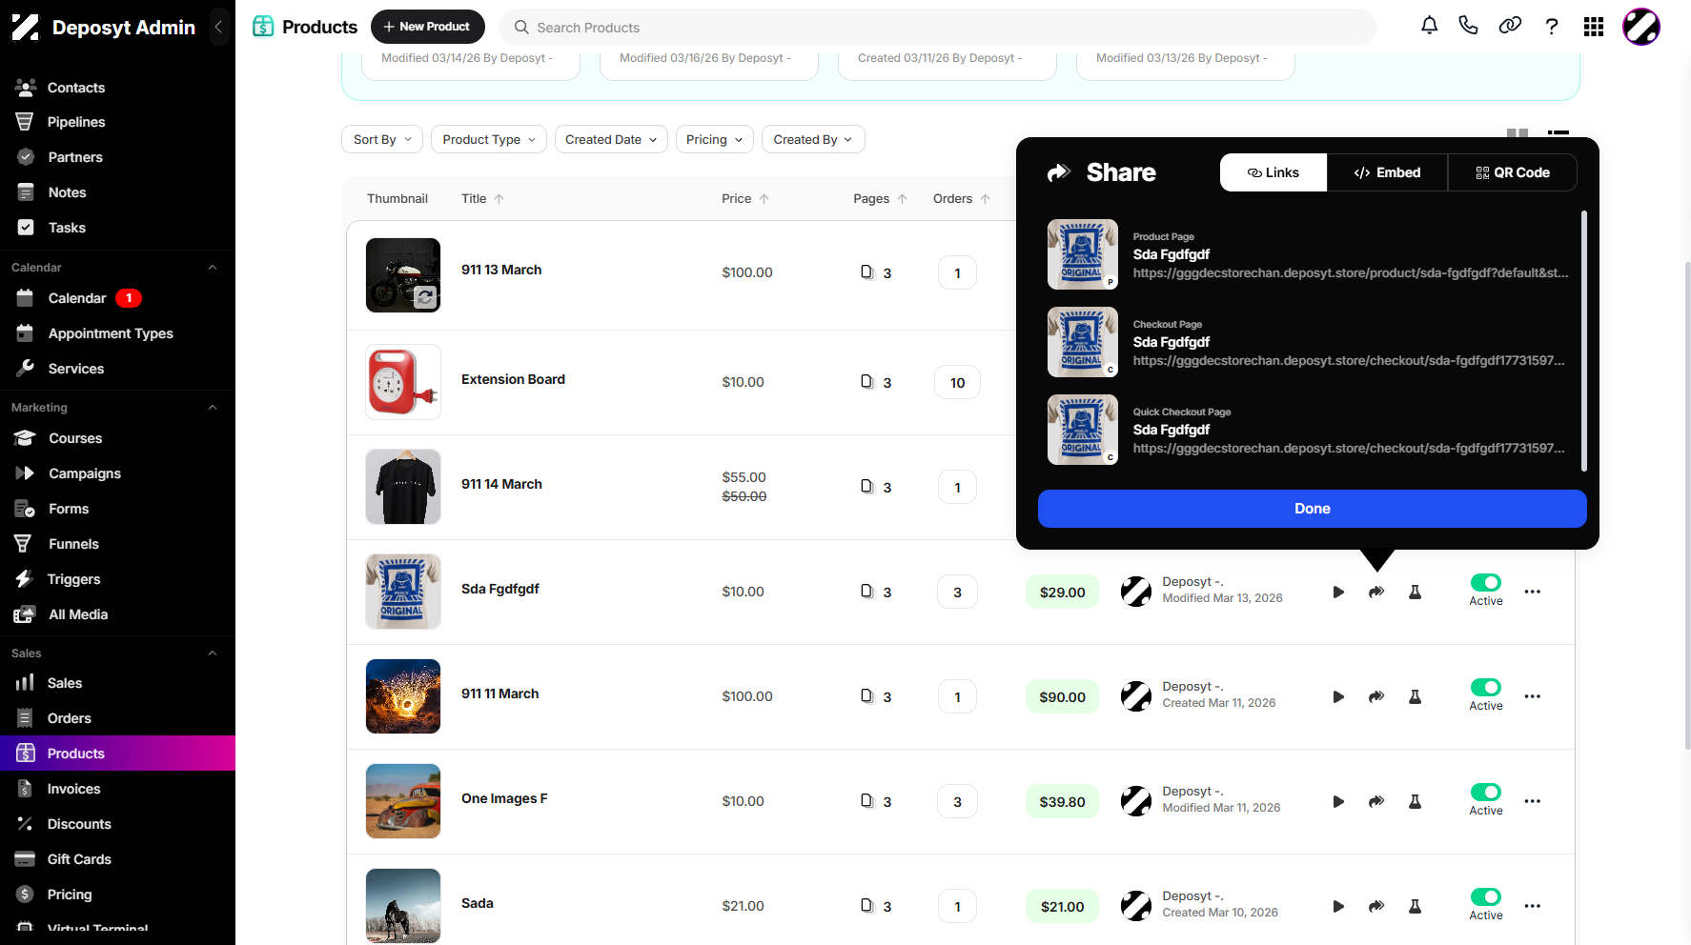Toggle Active switch for One Images F
This screenshot has width=1691, height=945.
click(1486, 792)
